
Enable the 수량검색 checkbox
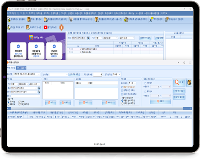(x=145, y=83)
